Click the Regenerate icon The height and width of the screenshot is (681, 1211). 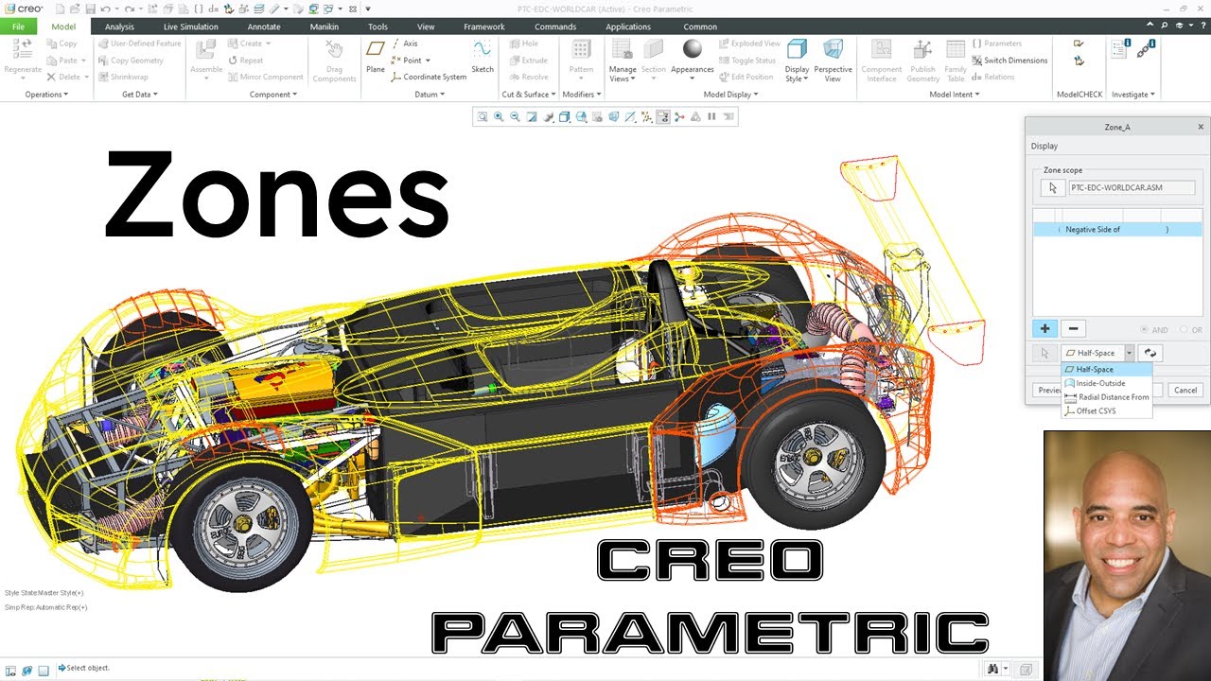[23, 49]
